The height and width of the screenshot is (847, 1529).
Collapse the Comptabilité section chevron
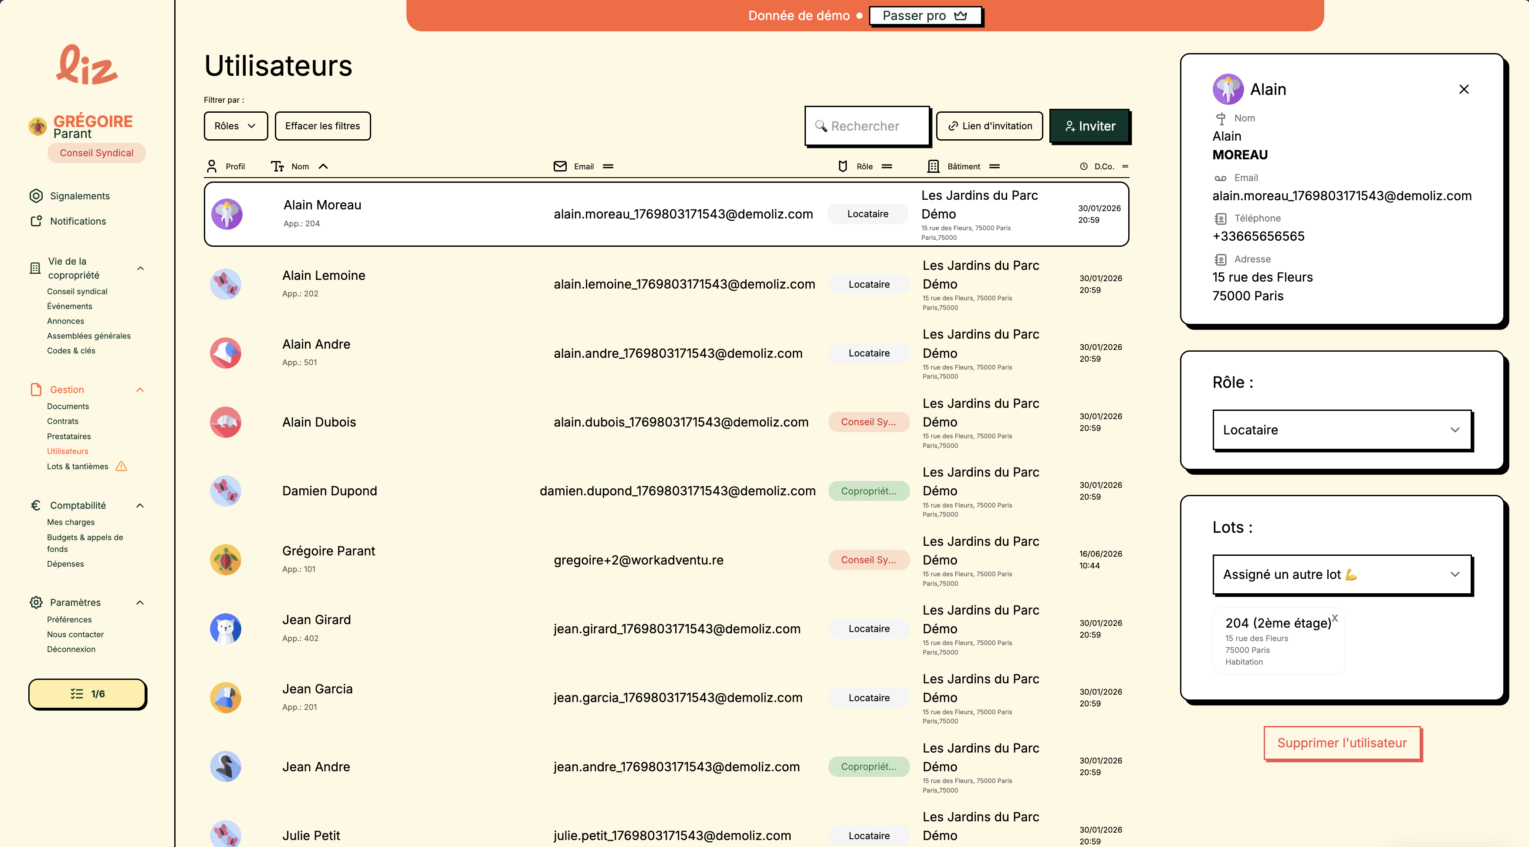point(140,505)
